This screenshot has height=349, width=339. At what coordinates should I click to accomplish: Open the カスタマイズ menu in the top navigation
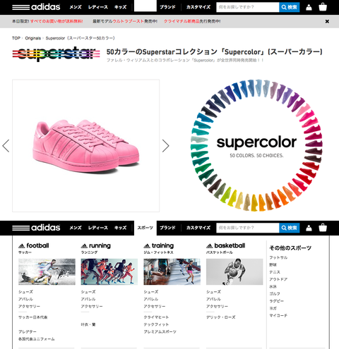pos(198,7)
